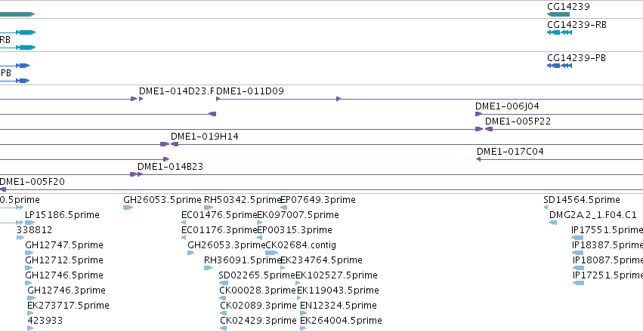The height and width of the screenshot is (332, 643).
Task: Select the DME1-005P22 feature label
Action: (518, 121)
